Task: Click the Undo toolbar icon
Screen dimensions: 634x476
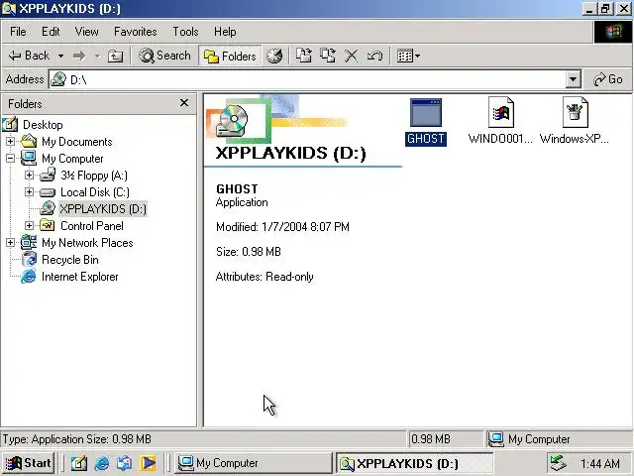Action: [x=374, y=56]
